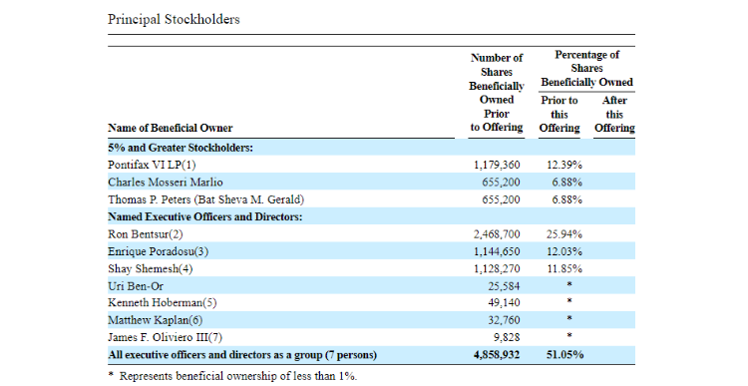
Task: Click the 4,858,932 total shares figure
Action: 497,355
